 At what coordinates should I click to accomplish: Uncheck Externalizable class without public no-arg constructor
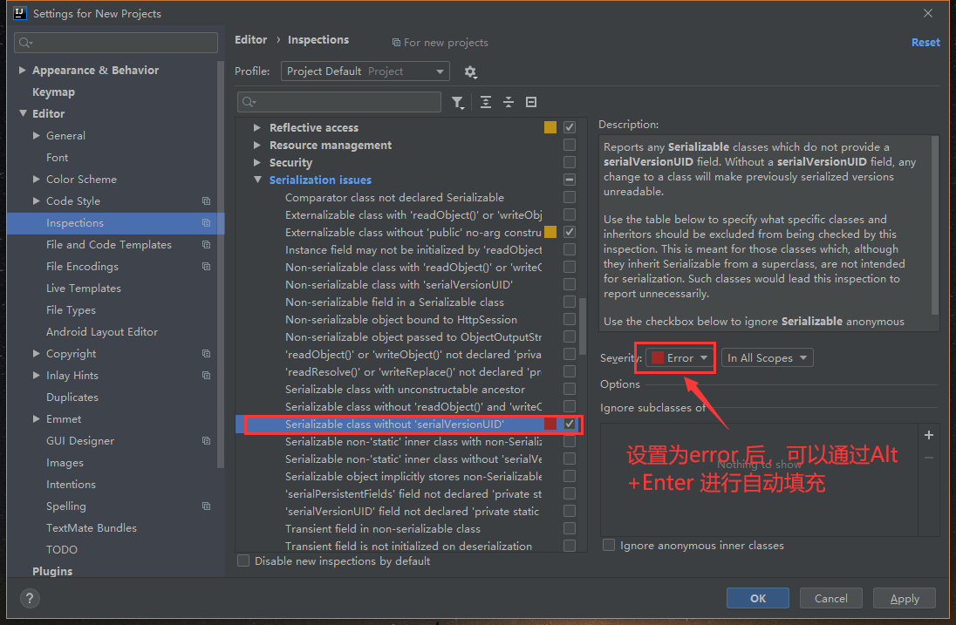tap(570, 232)
